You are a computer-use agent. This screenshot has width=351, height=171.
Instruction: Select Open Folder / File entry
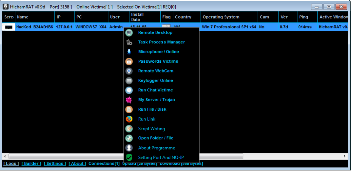[x=156, y=138]
